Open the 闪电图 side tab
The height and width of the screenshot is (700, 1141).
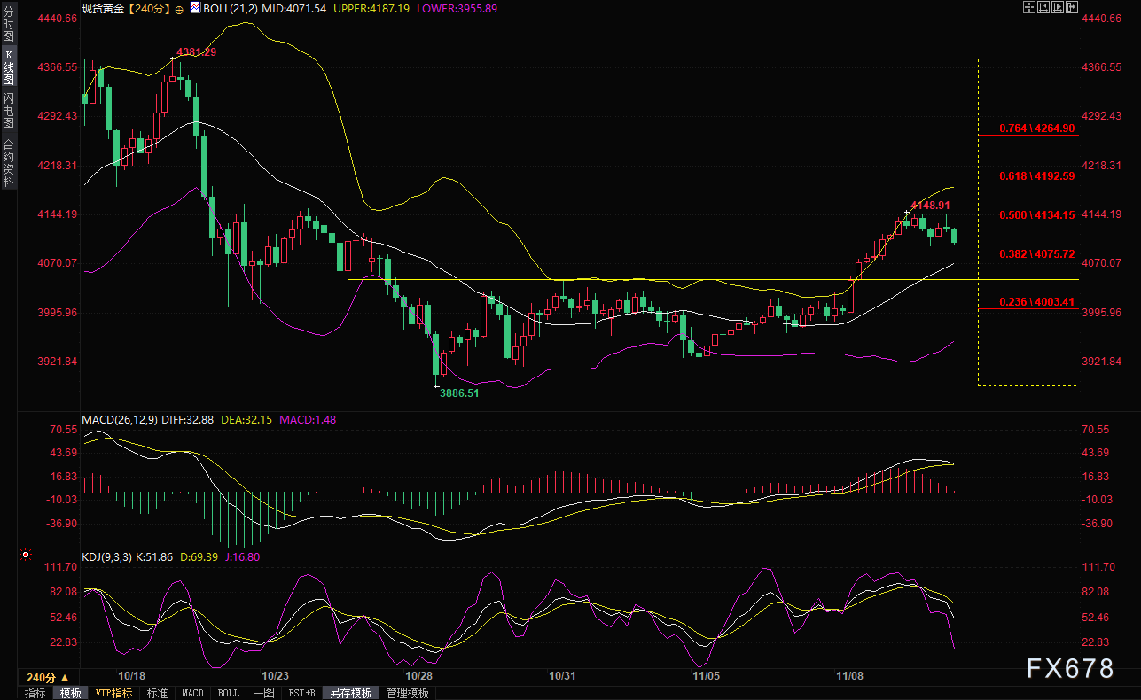coord(8,110)
